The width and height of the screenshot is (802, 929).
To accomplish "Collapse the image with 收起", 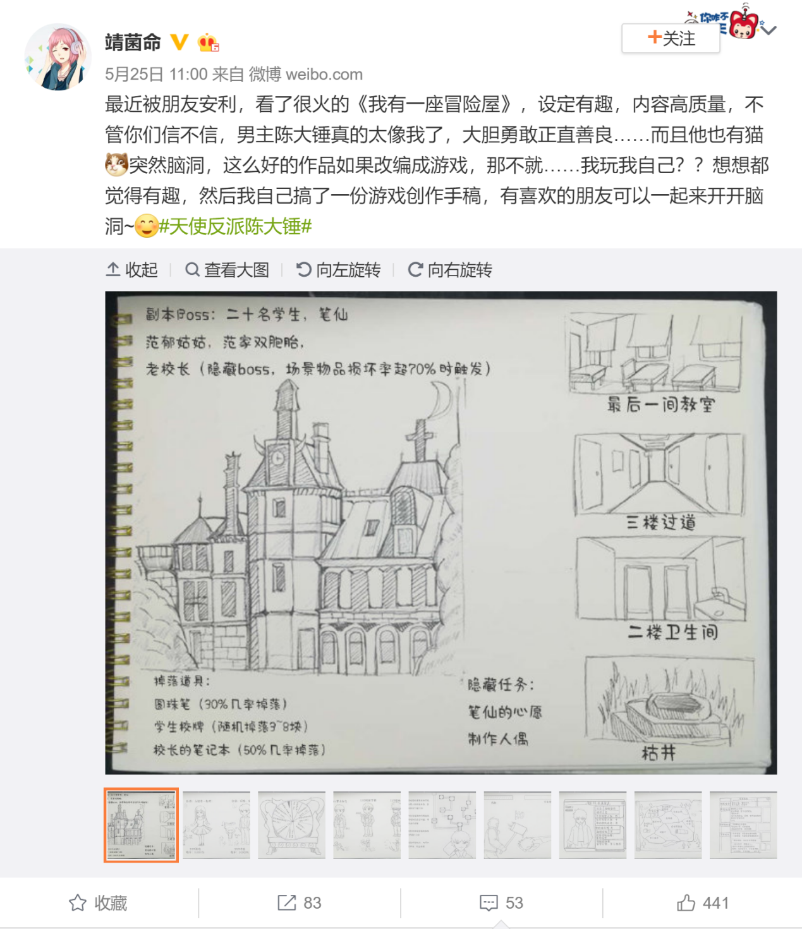I will click(x=131, y=270).
